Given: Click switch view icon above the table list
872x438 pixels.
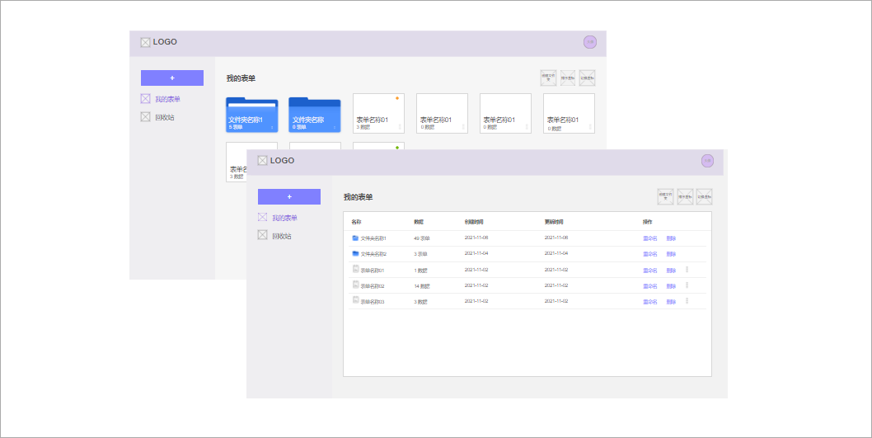Looking at the screenshot, I should coord(704,196).
